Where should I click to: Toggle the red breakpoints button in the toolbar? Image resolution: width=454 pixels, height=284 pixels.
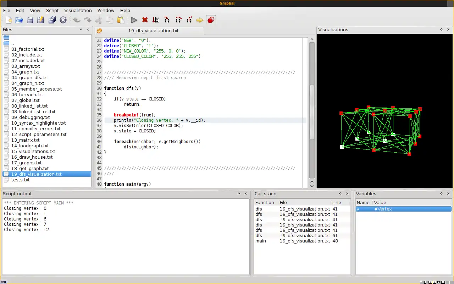(x=211, y=20)
